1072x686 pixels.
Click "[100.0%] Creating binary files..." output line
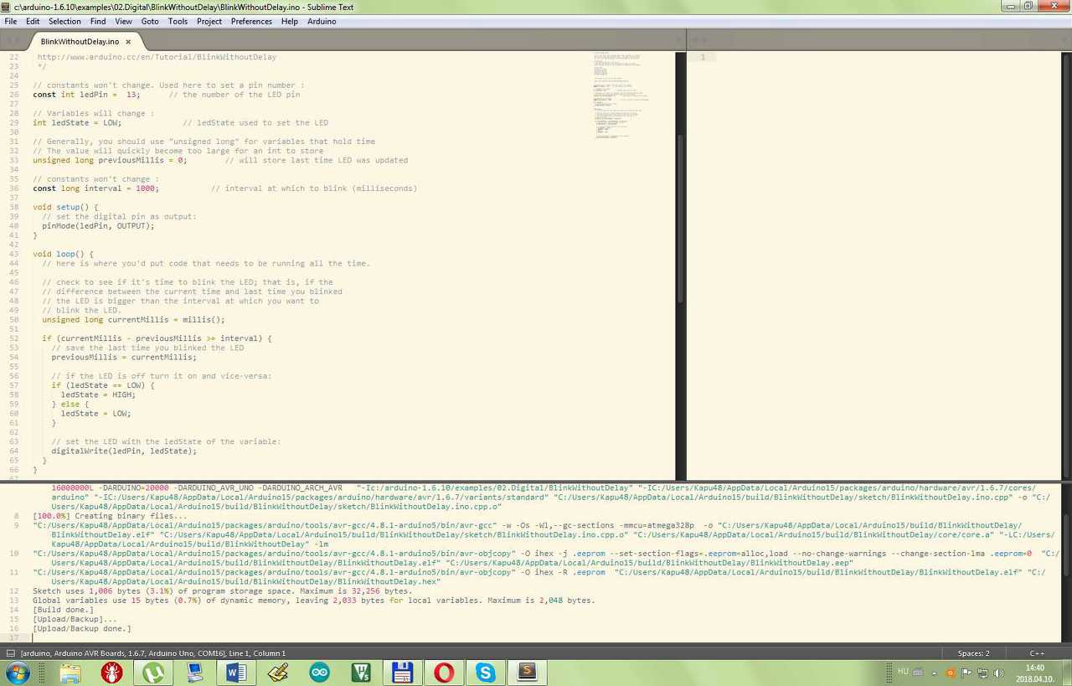click(110, 516)
